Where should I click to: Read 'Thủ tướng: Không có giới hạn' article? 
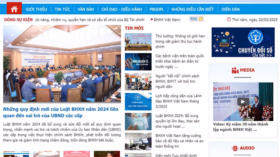(x=180, y=41)
